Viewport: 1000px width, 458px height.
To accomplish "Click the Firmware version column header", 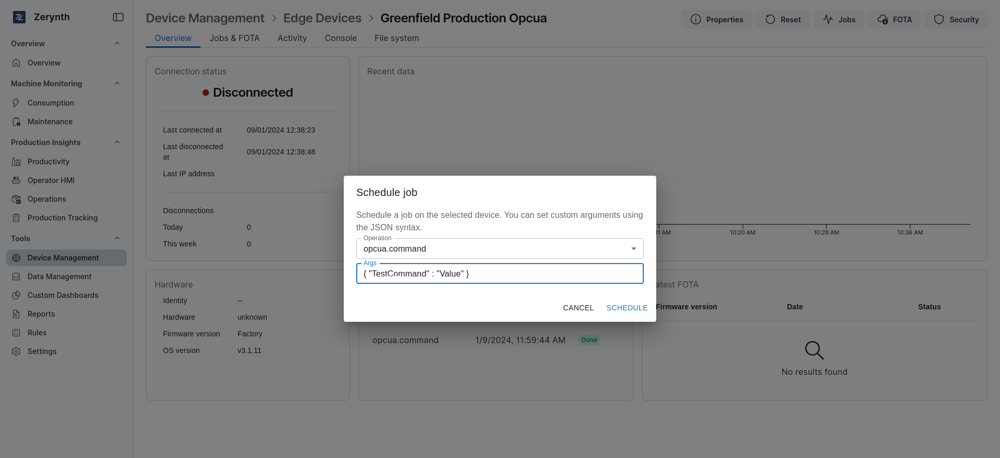I will [686, 307].
